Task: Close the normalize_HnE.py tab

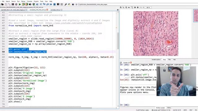Action: pos(62,10)
